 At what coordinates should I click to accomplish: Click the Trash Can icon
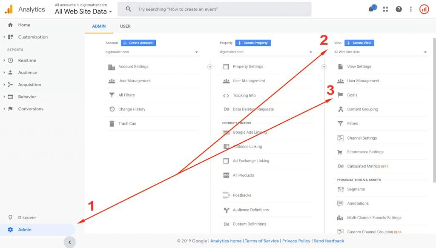(x=112, y=124)
